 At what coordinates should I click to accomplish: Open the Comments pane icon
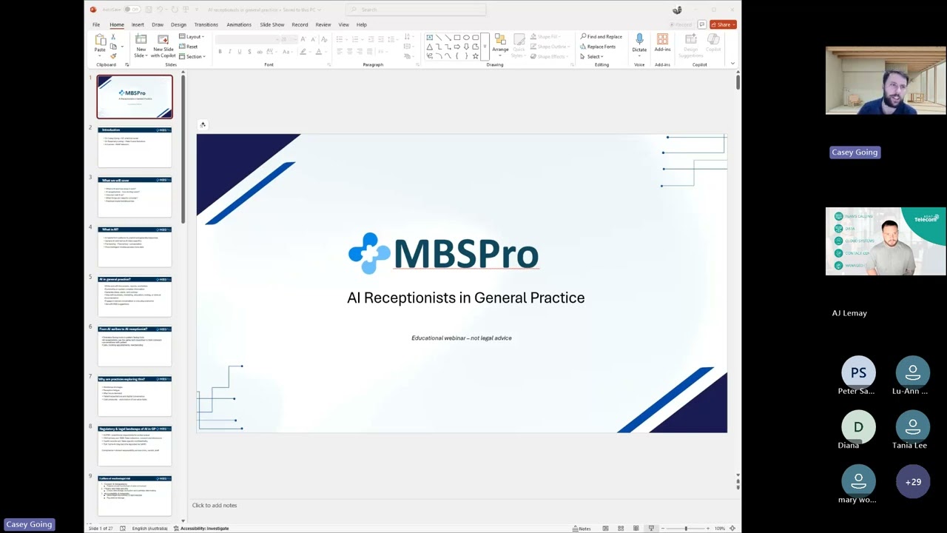click(702, 24)
